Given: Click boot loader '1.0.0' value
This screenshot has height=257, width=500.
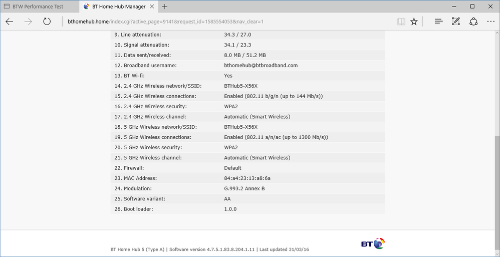Looking at the screenshot, I should tap(230, 209).
